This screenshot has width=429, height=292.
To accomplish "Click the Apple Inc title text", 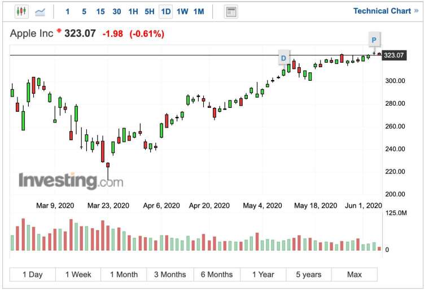I will (32, 33).
